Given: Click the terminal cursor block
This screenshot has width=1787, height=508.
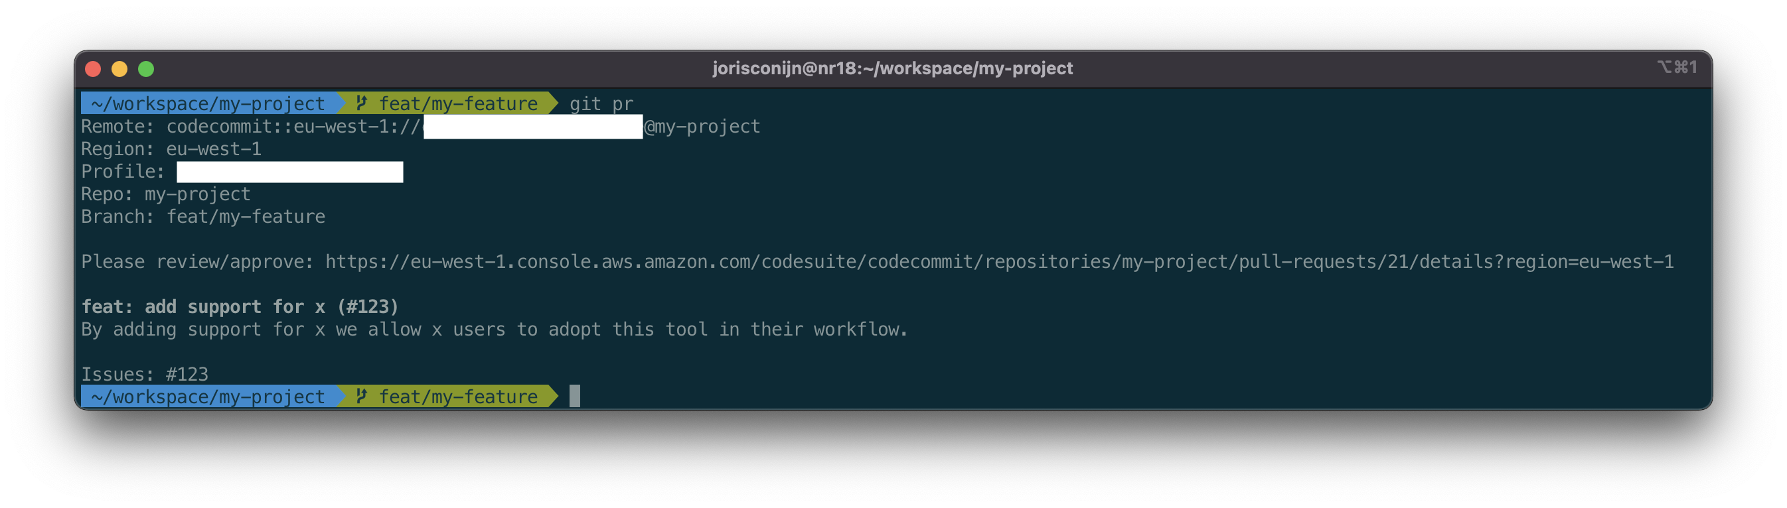Looking at the screenshot, I should coord(574,396).
